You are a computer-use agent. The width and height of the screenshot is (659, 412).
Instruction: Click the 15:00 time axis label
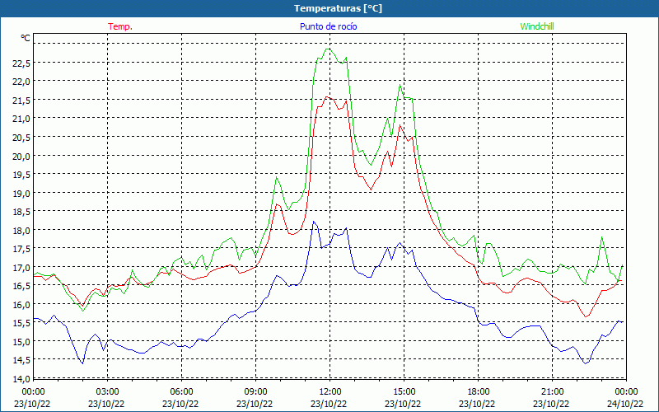click(404, 392)
